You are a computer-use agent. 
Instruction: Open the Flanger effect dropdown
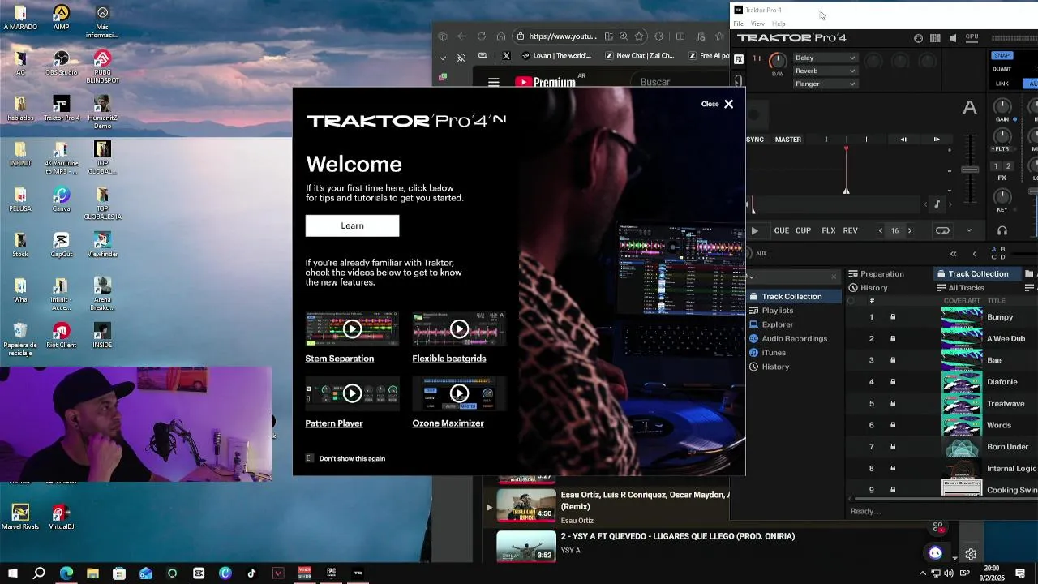tap(825, 84)
